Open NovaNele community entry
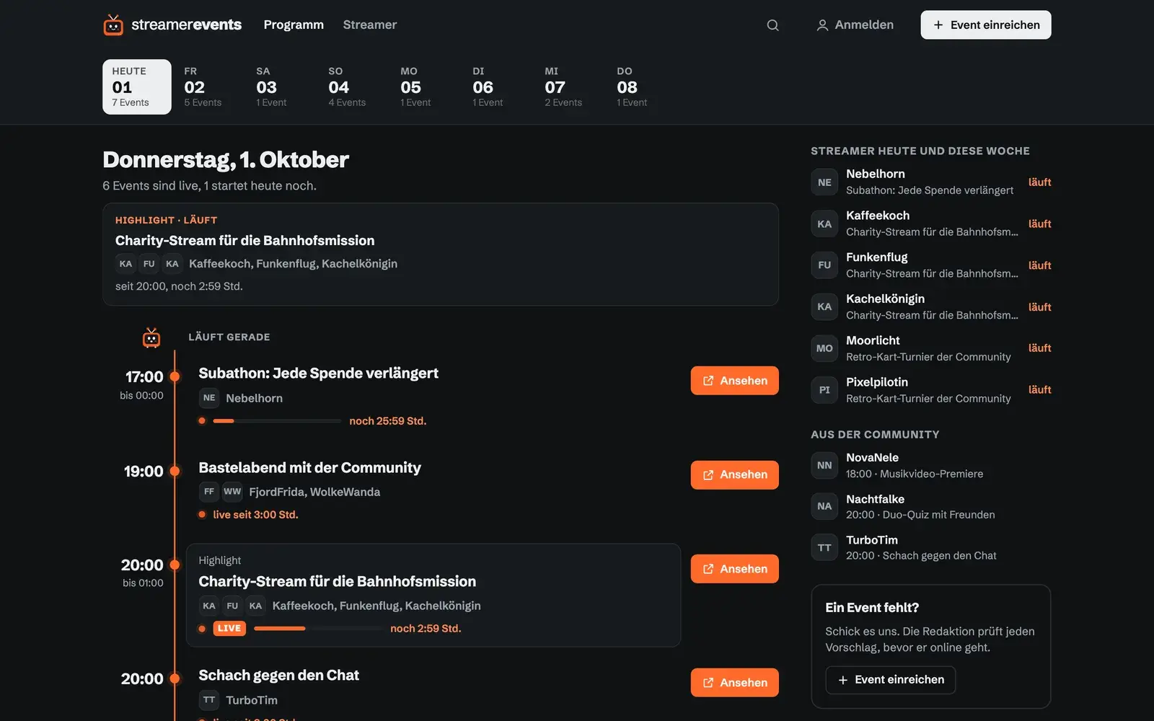Viewport: 1154px width, 721px height. [x=930, y=466]
